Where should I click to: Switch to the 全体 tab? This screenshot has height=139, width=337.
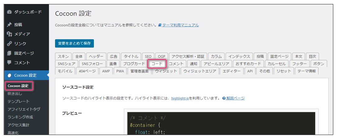pyautogui.click(x=79, y=56)
